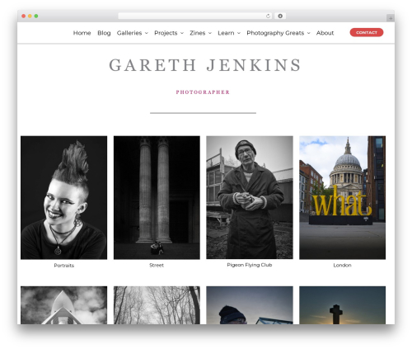
Task: Visit the About page
Action: point(325,33)
